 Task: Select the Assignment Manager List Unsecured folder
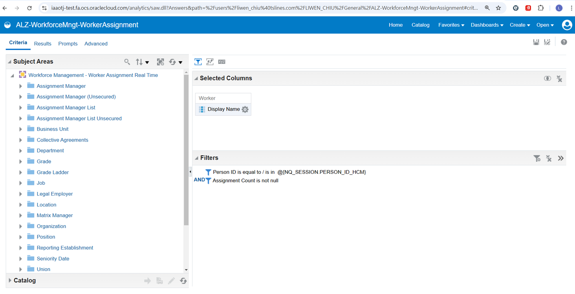tap(79, 118)
